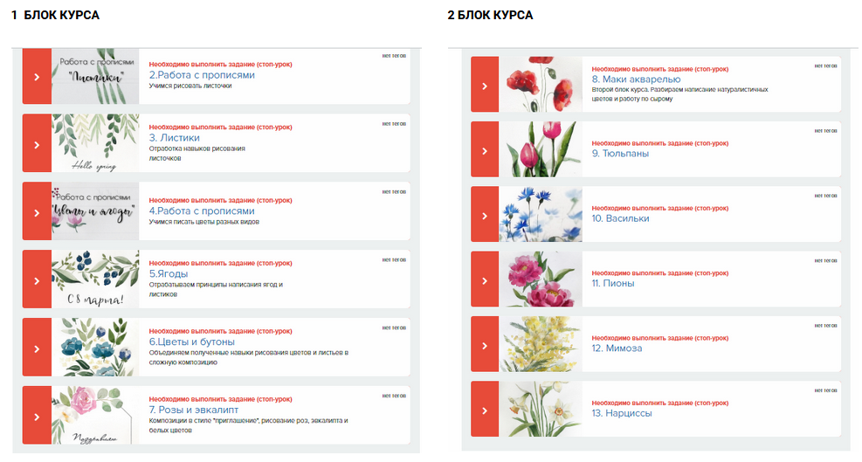The width and height of the screenshot is (862, 462).
Task: Click the tulips thumbnail image
Action: (x=541, y=149)
